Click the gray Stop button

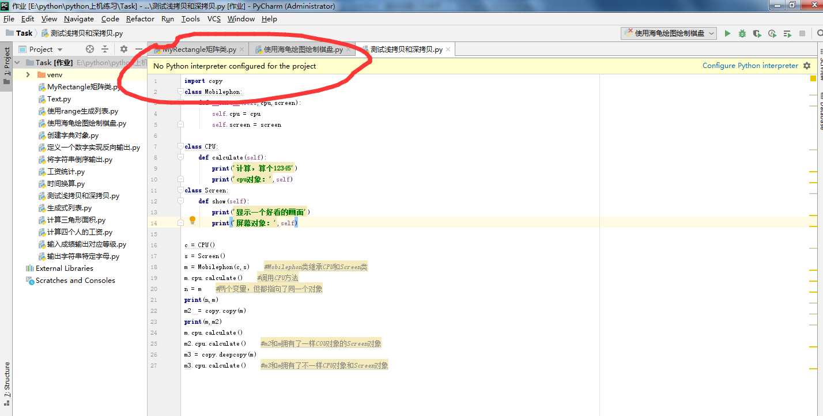click(802, 33)
